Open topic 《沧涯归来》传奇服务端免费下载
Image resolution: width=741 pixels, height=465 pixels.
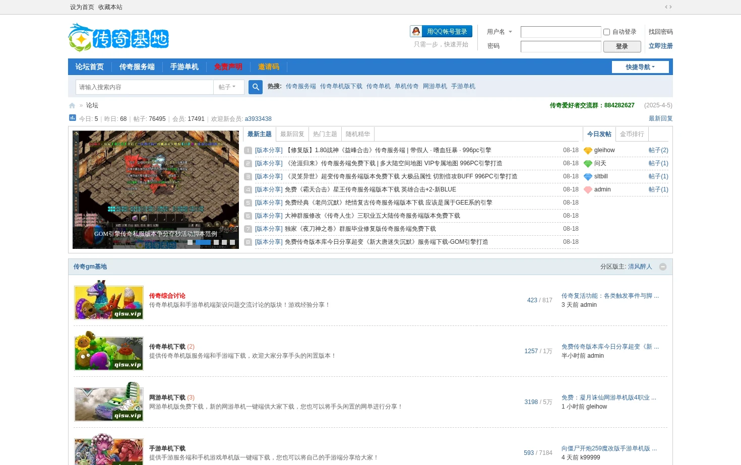(394, 163)
